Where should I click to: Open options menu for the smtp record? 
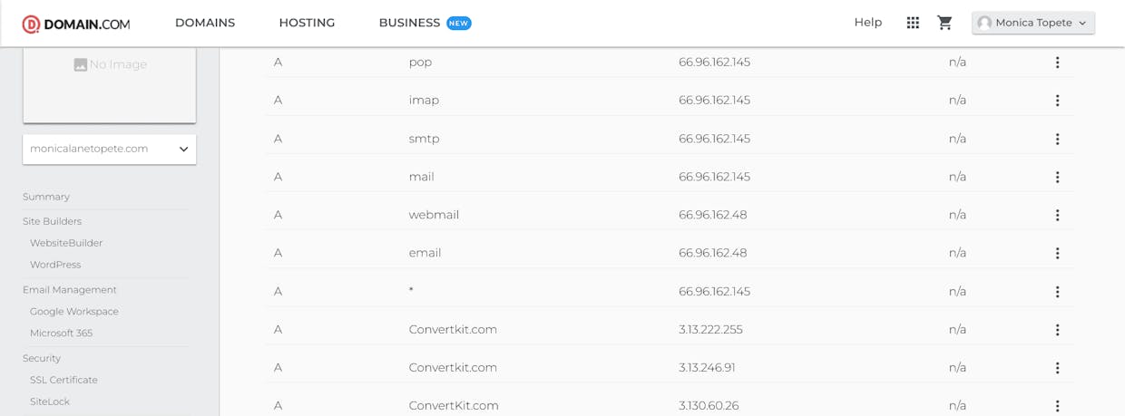pyautogui.click(x=1057, y=139)
